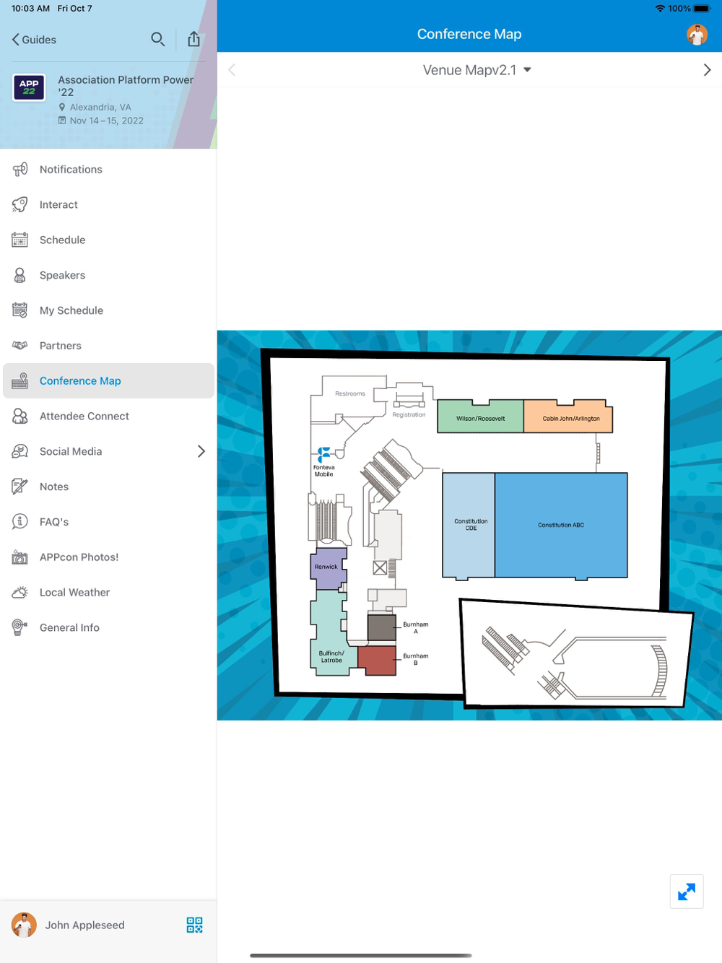Image resolution: width=722 pixels, height=963 pixels.
Task: Tap the Constitution ABC room
Action: coord(561,525)
